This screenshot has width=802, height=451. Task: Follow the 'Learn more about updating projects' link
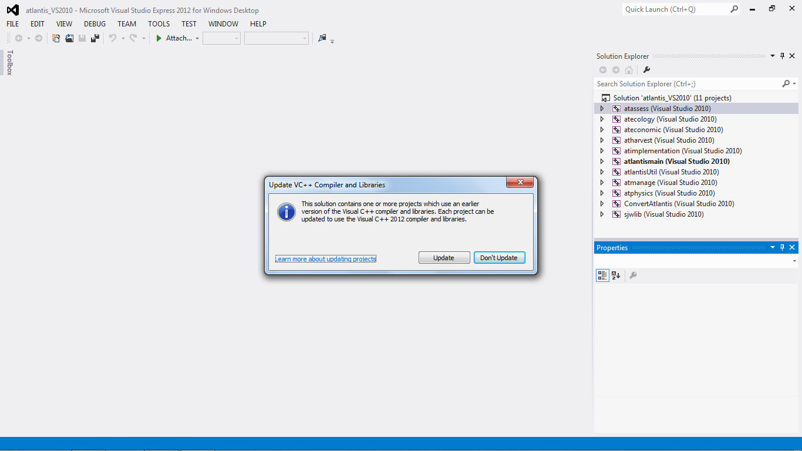326,259
